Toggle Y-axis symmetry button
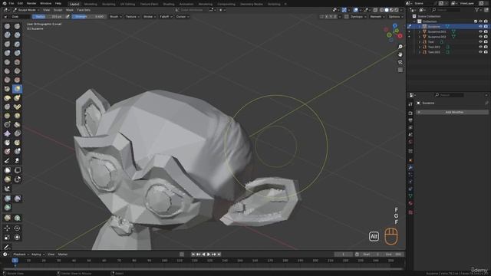Screen dimensions: 491x276 [331, 17]
